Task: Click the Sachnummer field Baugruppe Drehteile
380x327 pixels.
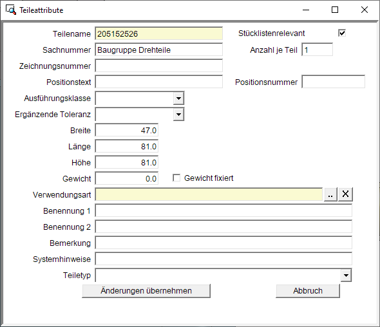Action: pyautogui.click(x=158, y=50)
